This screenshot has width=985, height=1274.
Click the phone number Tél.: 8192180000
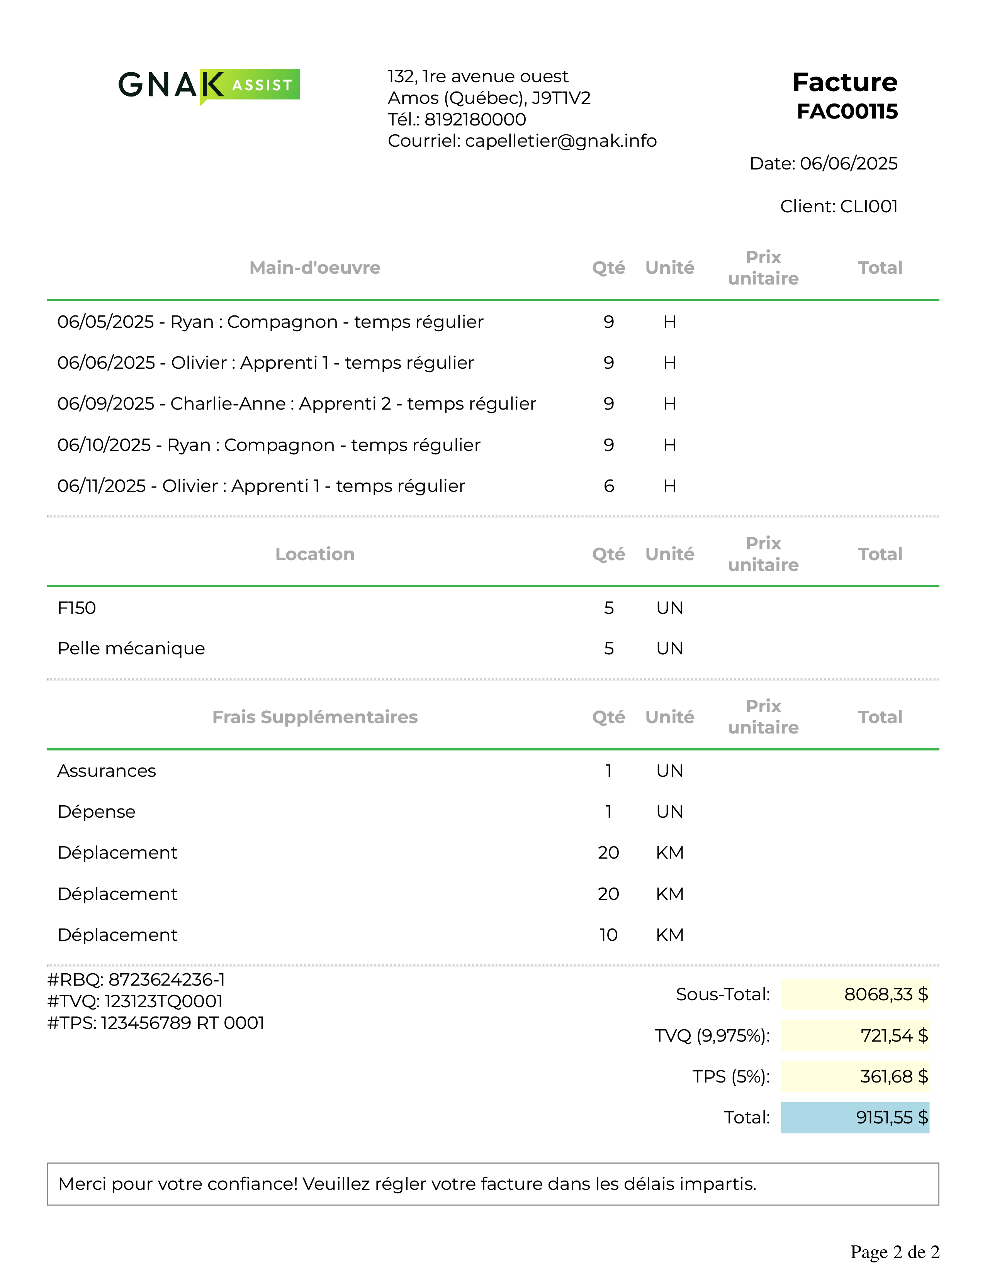[x=456, y=120]
